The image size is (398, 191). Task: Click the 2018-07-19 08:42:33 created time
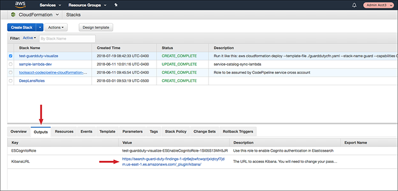(x=123, y=56)
